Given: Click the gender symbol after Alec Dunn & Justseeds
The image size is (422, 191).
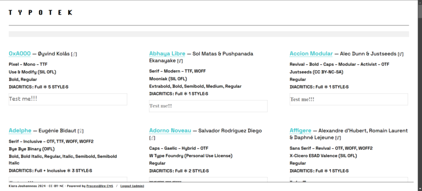Looking at the screenshot, I should 401,54.
